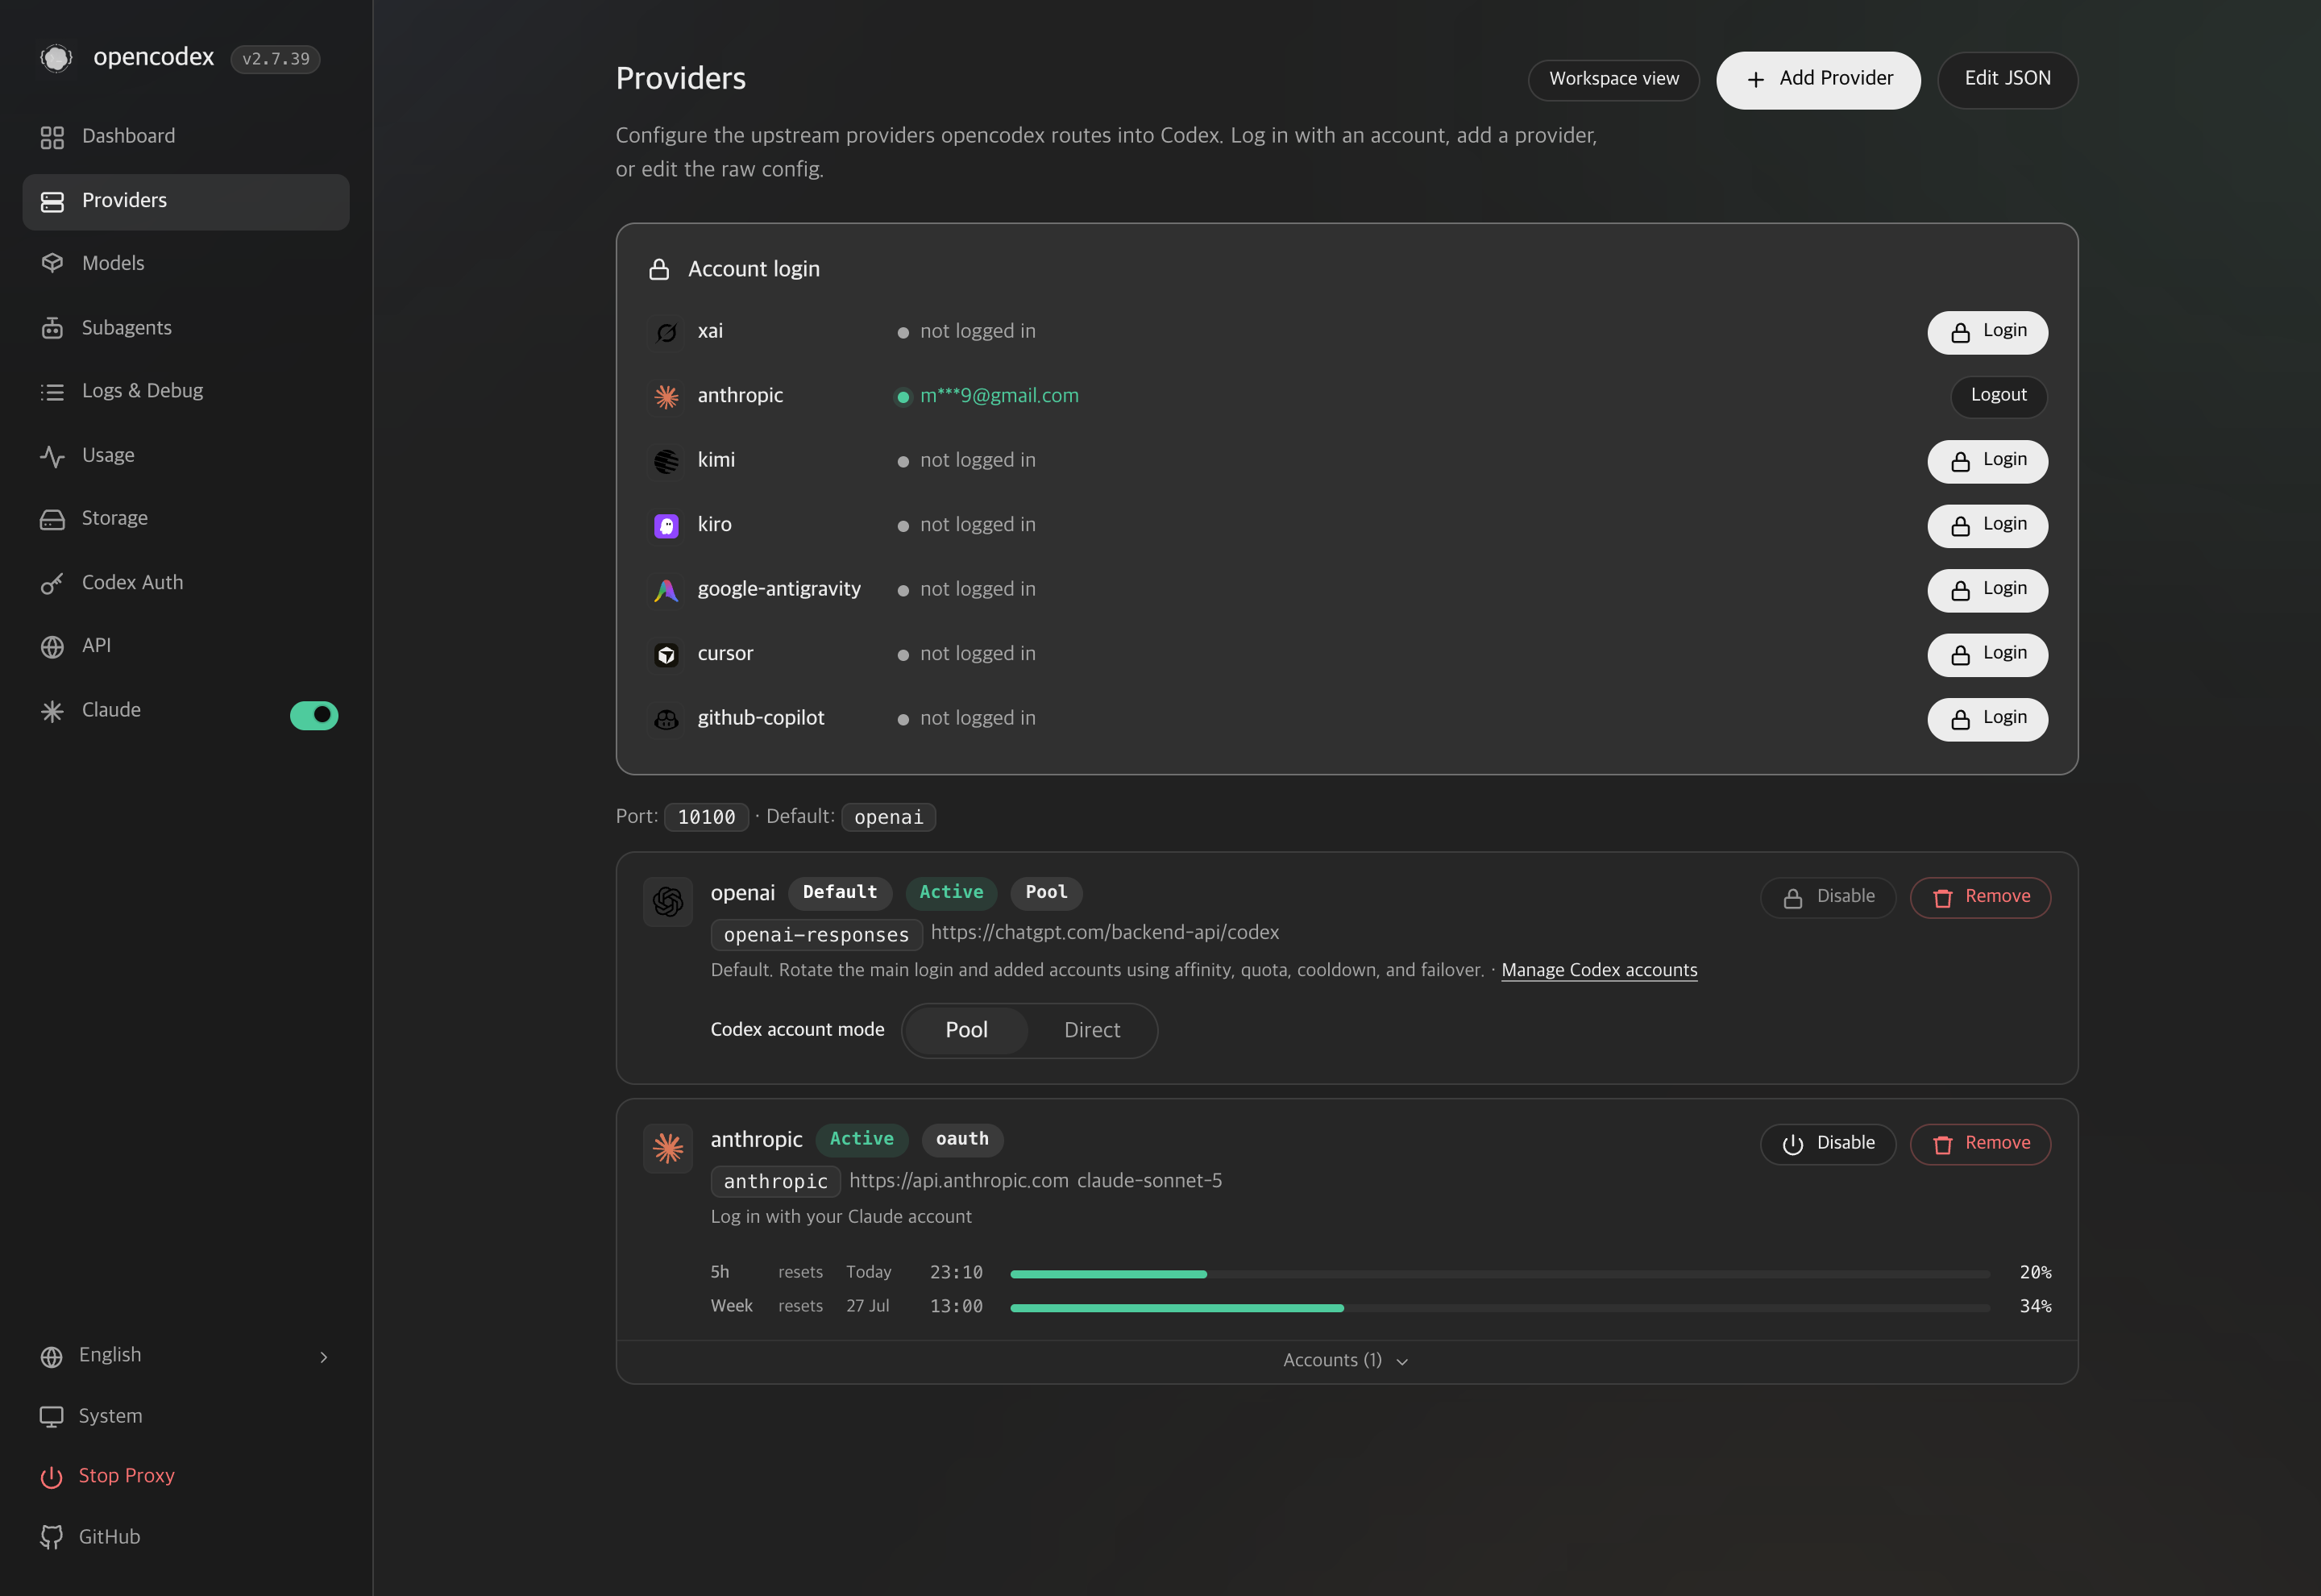2321x1596 pixels.
Task: Remove the openai provider
Action: (x=1980, y=897)
